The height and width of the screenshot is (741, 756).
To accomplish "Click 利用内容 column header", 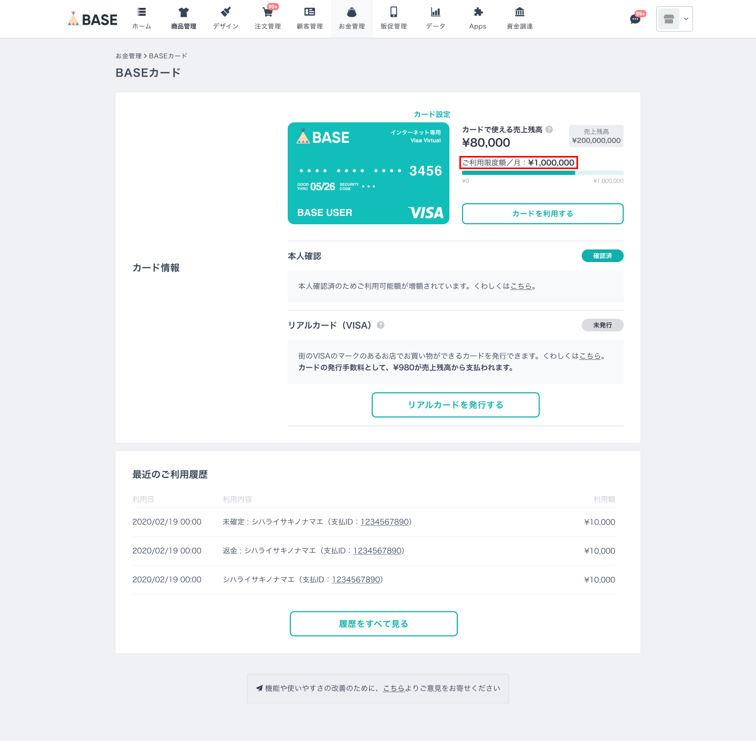I will [x=237, y=499].
